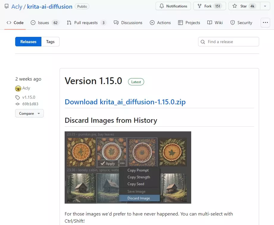The image size is (274, 225).
Task: Switch to the Code tab
Action: [15, 23]
